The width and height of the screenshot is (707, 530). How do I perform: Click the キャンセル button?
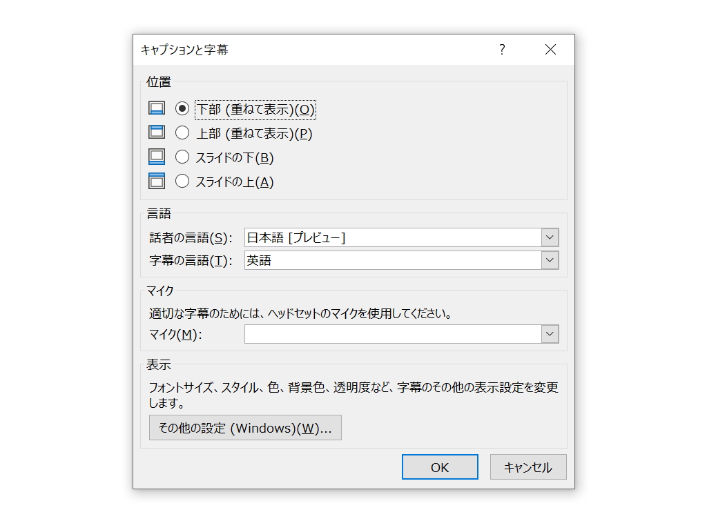528,467
